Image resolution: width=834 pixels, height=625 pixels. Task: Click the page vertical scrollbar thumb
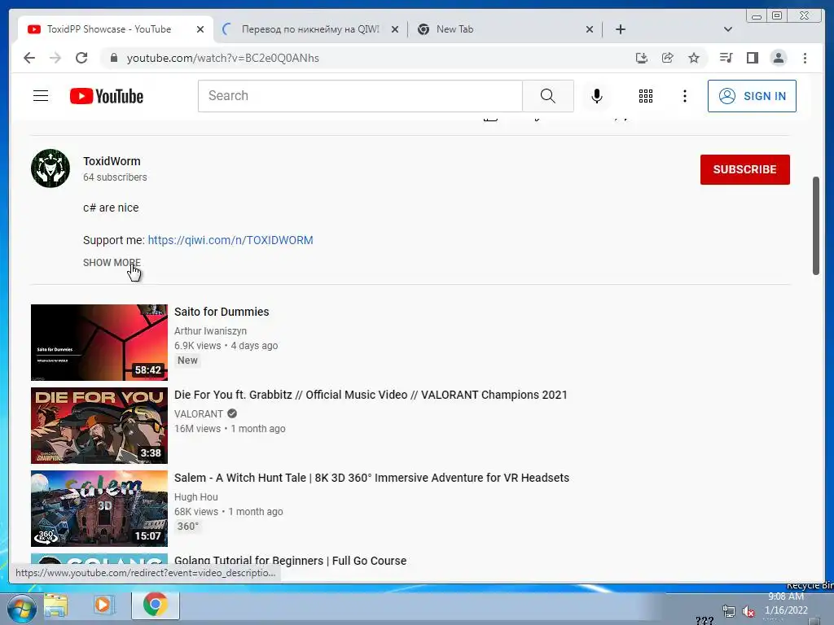816,225
